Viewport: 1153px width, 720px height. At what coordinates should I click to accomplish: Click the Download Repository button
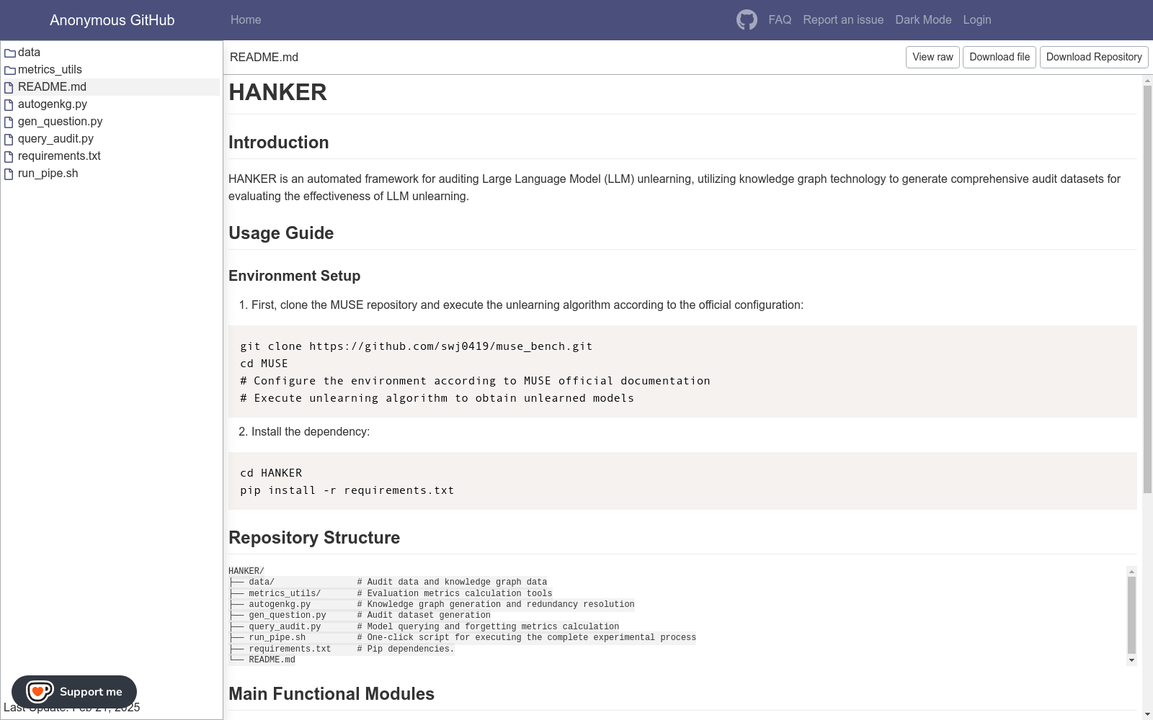pyautogui.click(x=1094, y=57)
